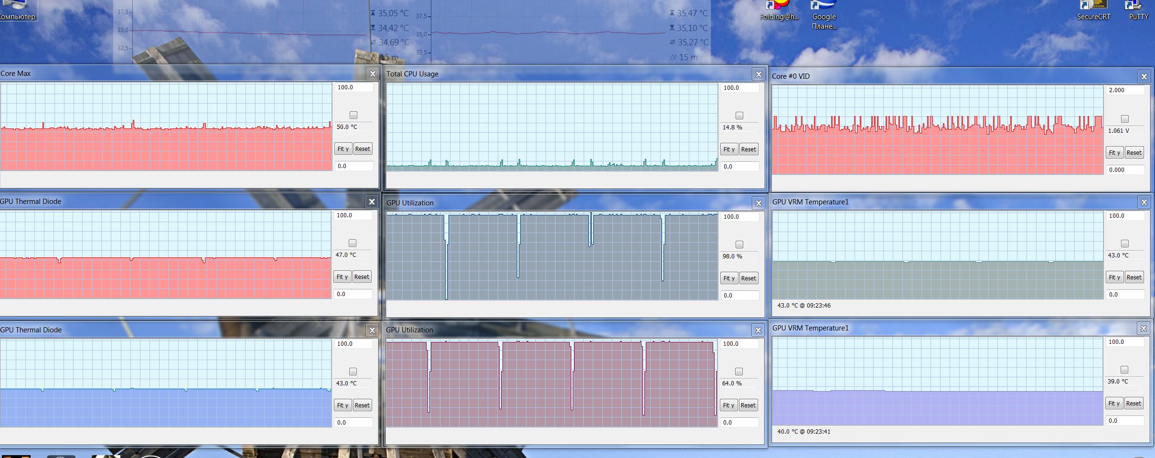Open the Folding@home desktop shortcut
This screenshot has height=458, width=1155.
point(779,11)
